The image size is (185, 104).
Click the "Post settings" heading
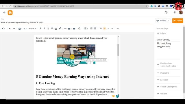click(x=162, y=28)
